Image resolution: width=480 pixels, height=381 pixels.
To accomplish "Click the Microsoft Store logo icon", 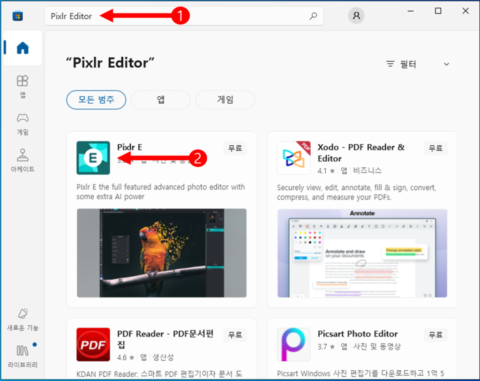I will coord(17,15).
